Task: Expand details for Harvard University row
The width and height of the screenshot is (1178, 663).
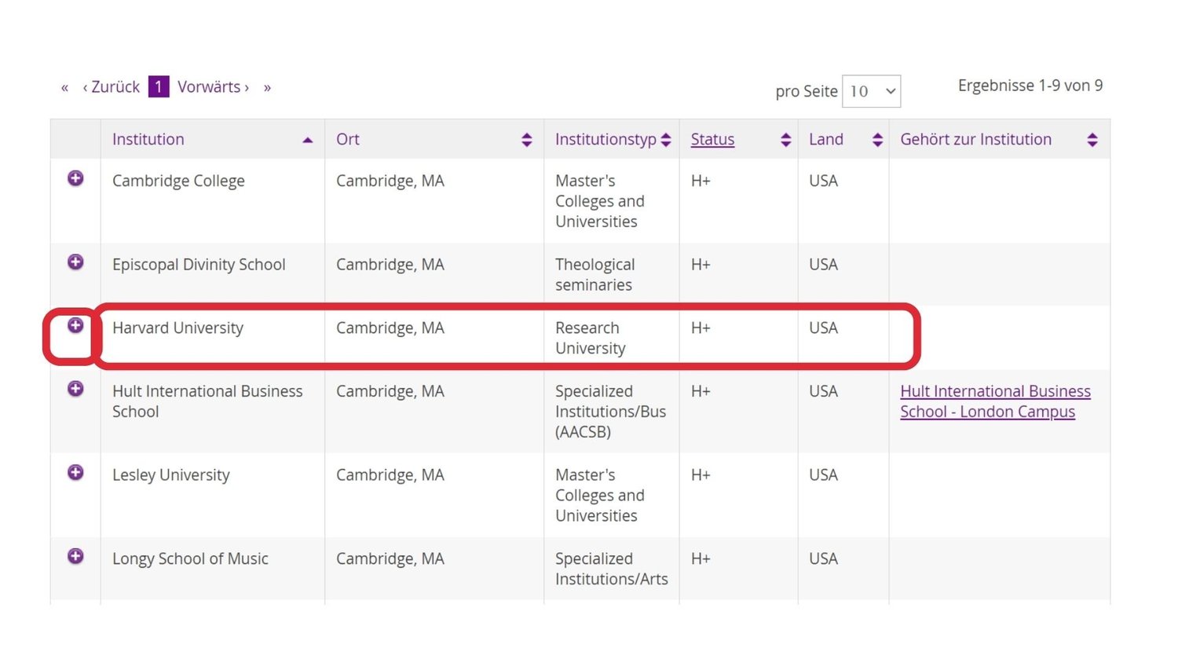Action: 75,326
